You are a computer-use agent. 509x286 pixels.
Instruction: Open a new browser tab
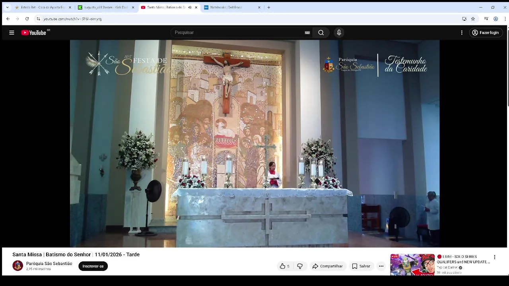pyautogui.click(x=269, y=7)
